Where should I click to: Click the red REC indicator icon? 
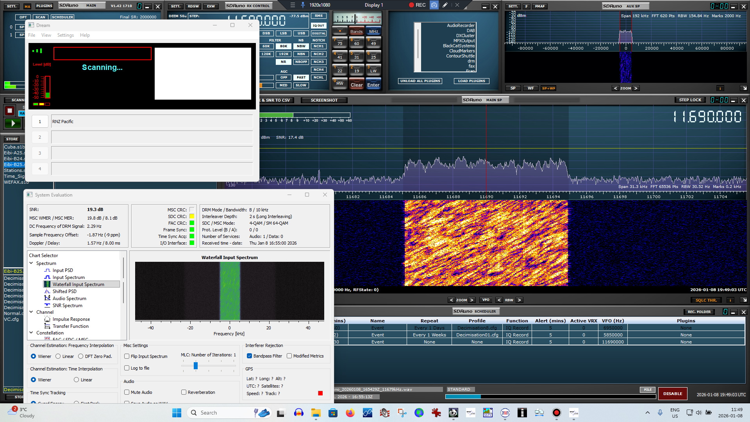tap(411, 5)
